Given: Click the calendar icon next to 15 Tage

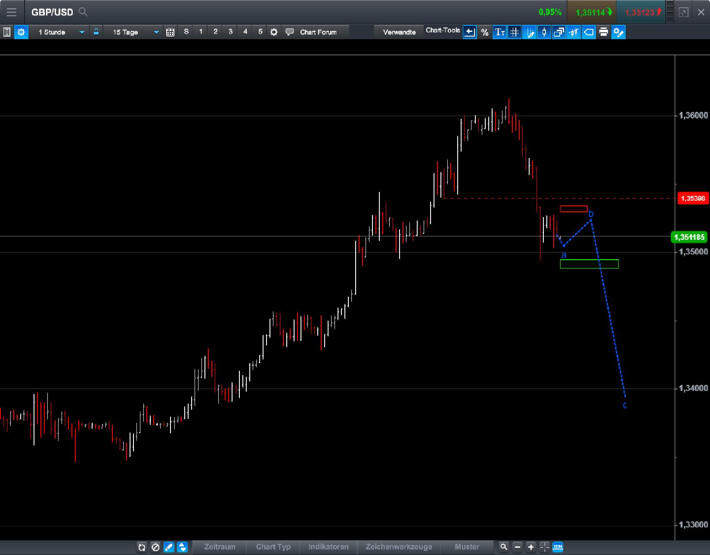Looking at the screenshot, I should (x=170, y=32).
